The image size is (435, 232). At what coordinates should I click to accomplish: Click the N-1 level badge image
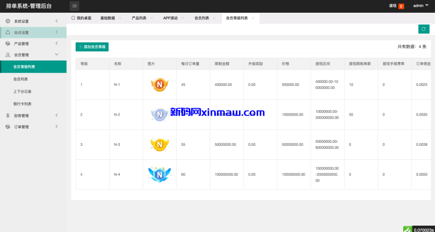tap(160, 85)
